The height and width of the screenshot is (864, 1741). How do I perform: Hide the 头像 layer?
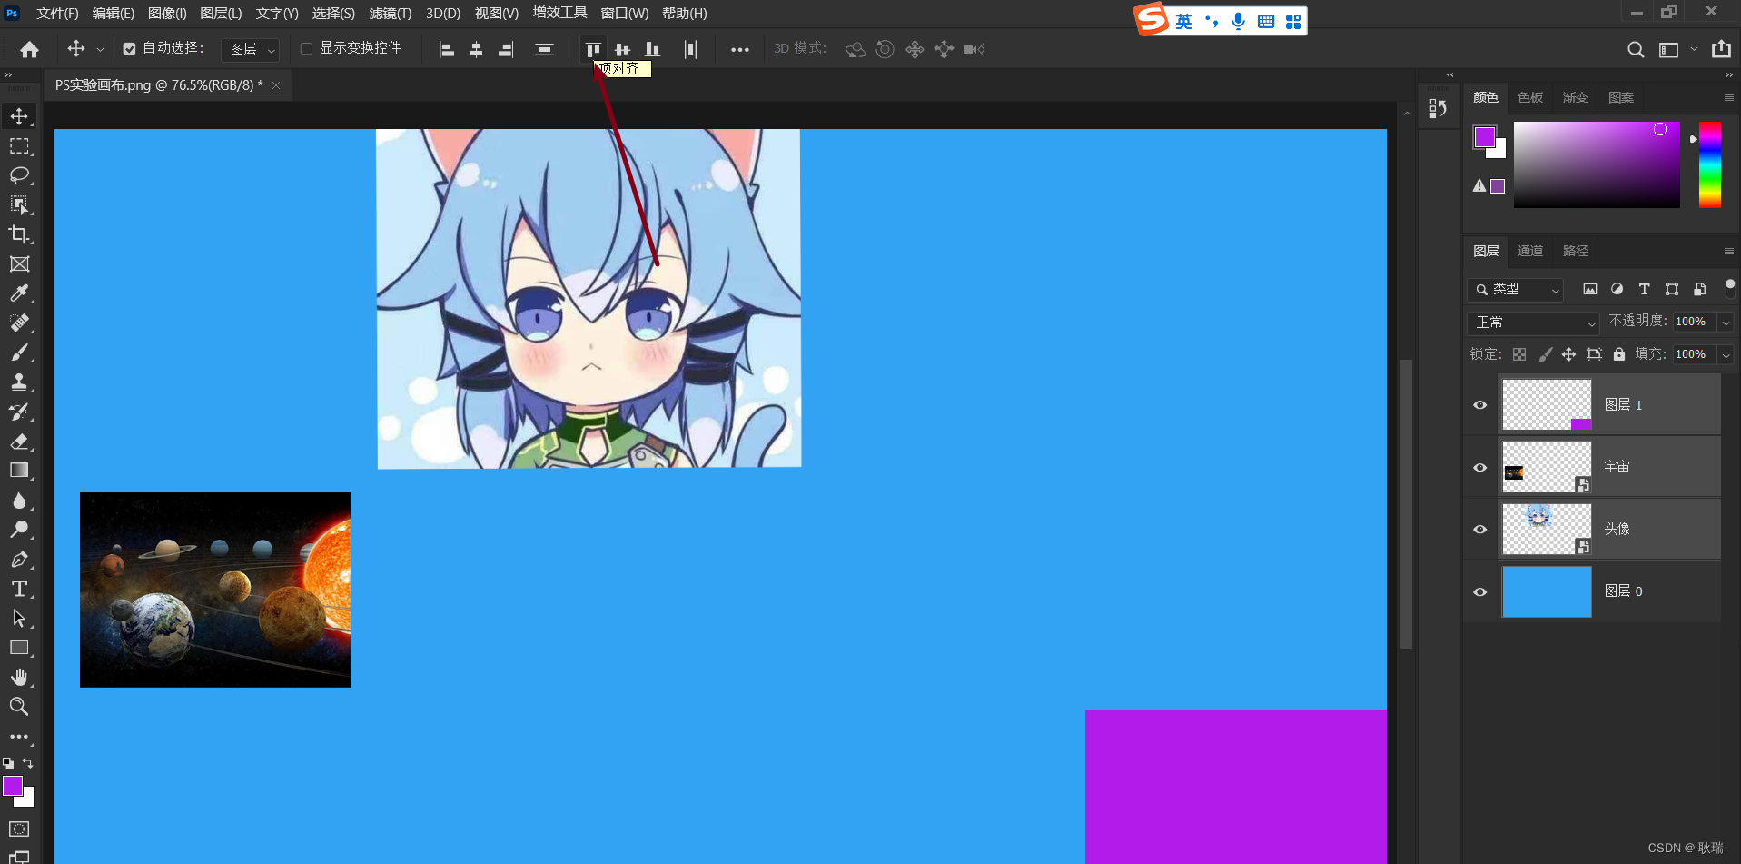(x=1480, y=529)
